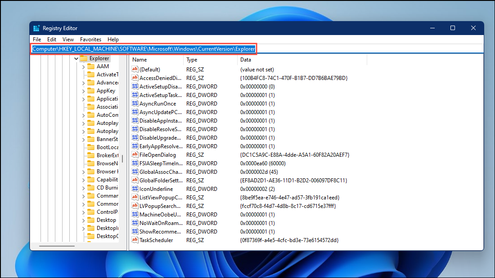Click the ab icon beside TaskScheduler
495x278 pixels.
135,240
